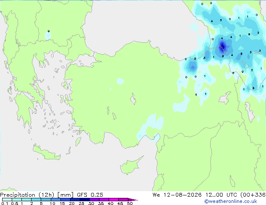
Task: Click the above-50 arrow tip of legend
Action: pyautogui.click(x=133, y=200)
